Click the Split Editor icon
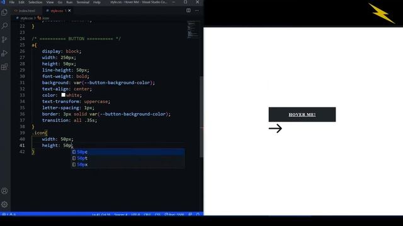This screenshot has width=403, height=226. coord(188,11)
